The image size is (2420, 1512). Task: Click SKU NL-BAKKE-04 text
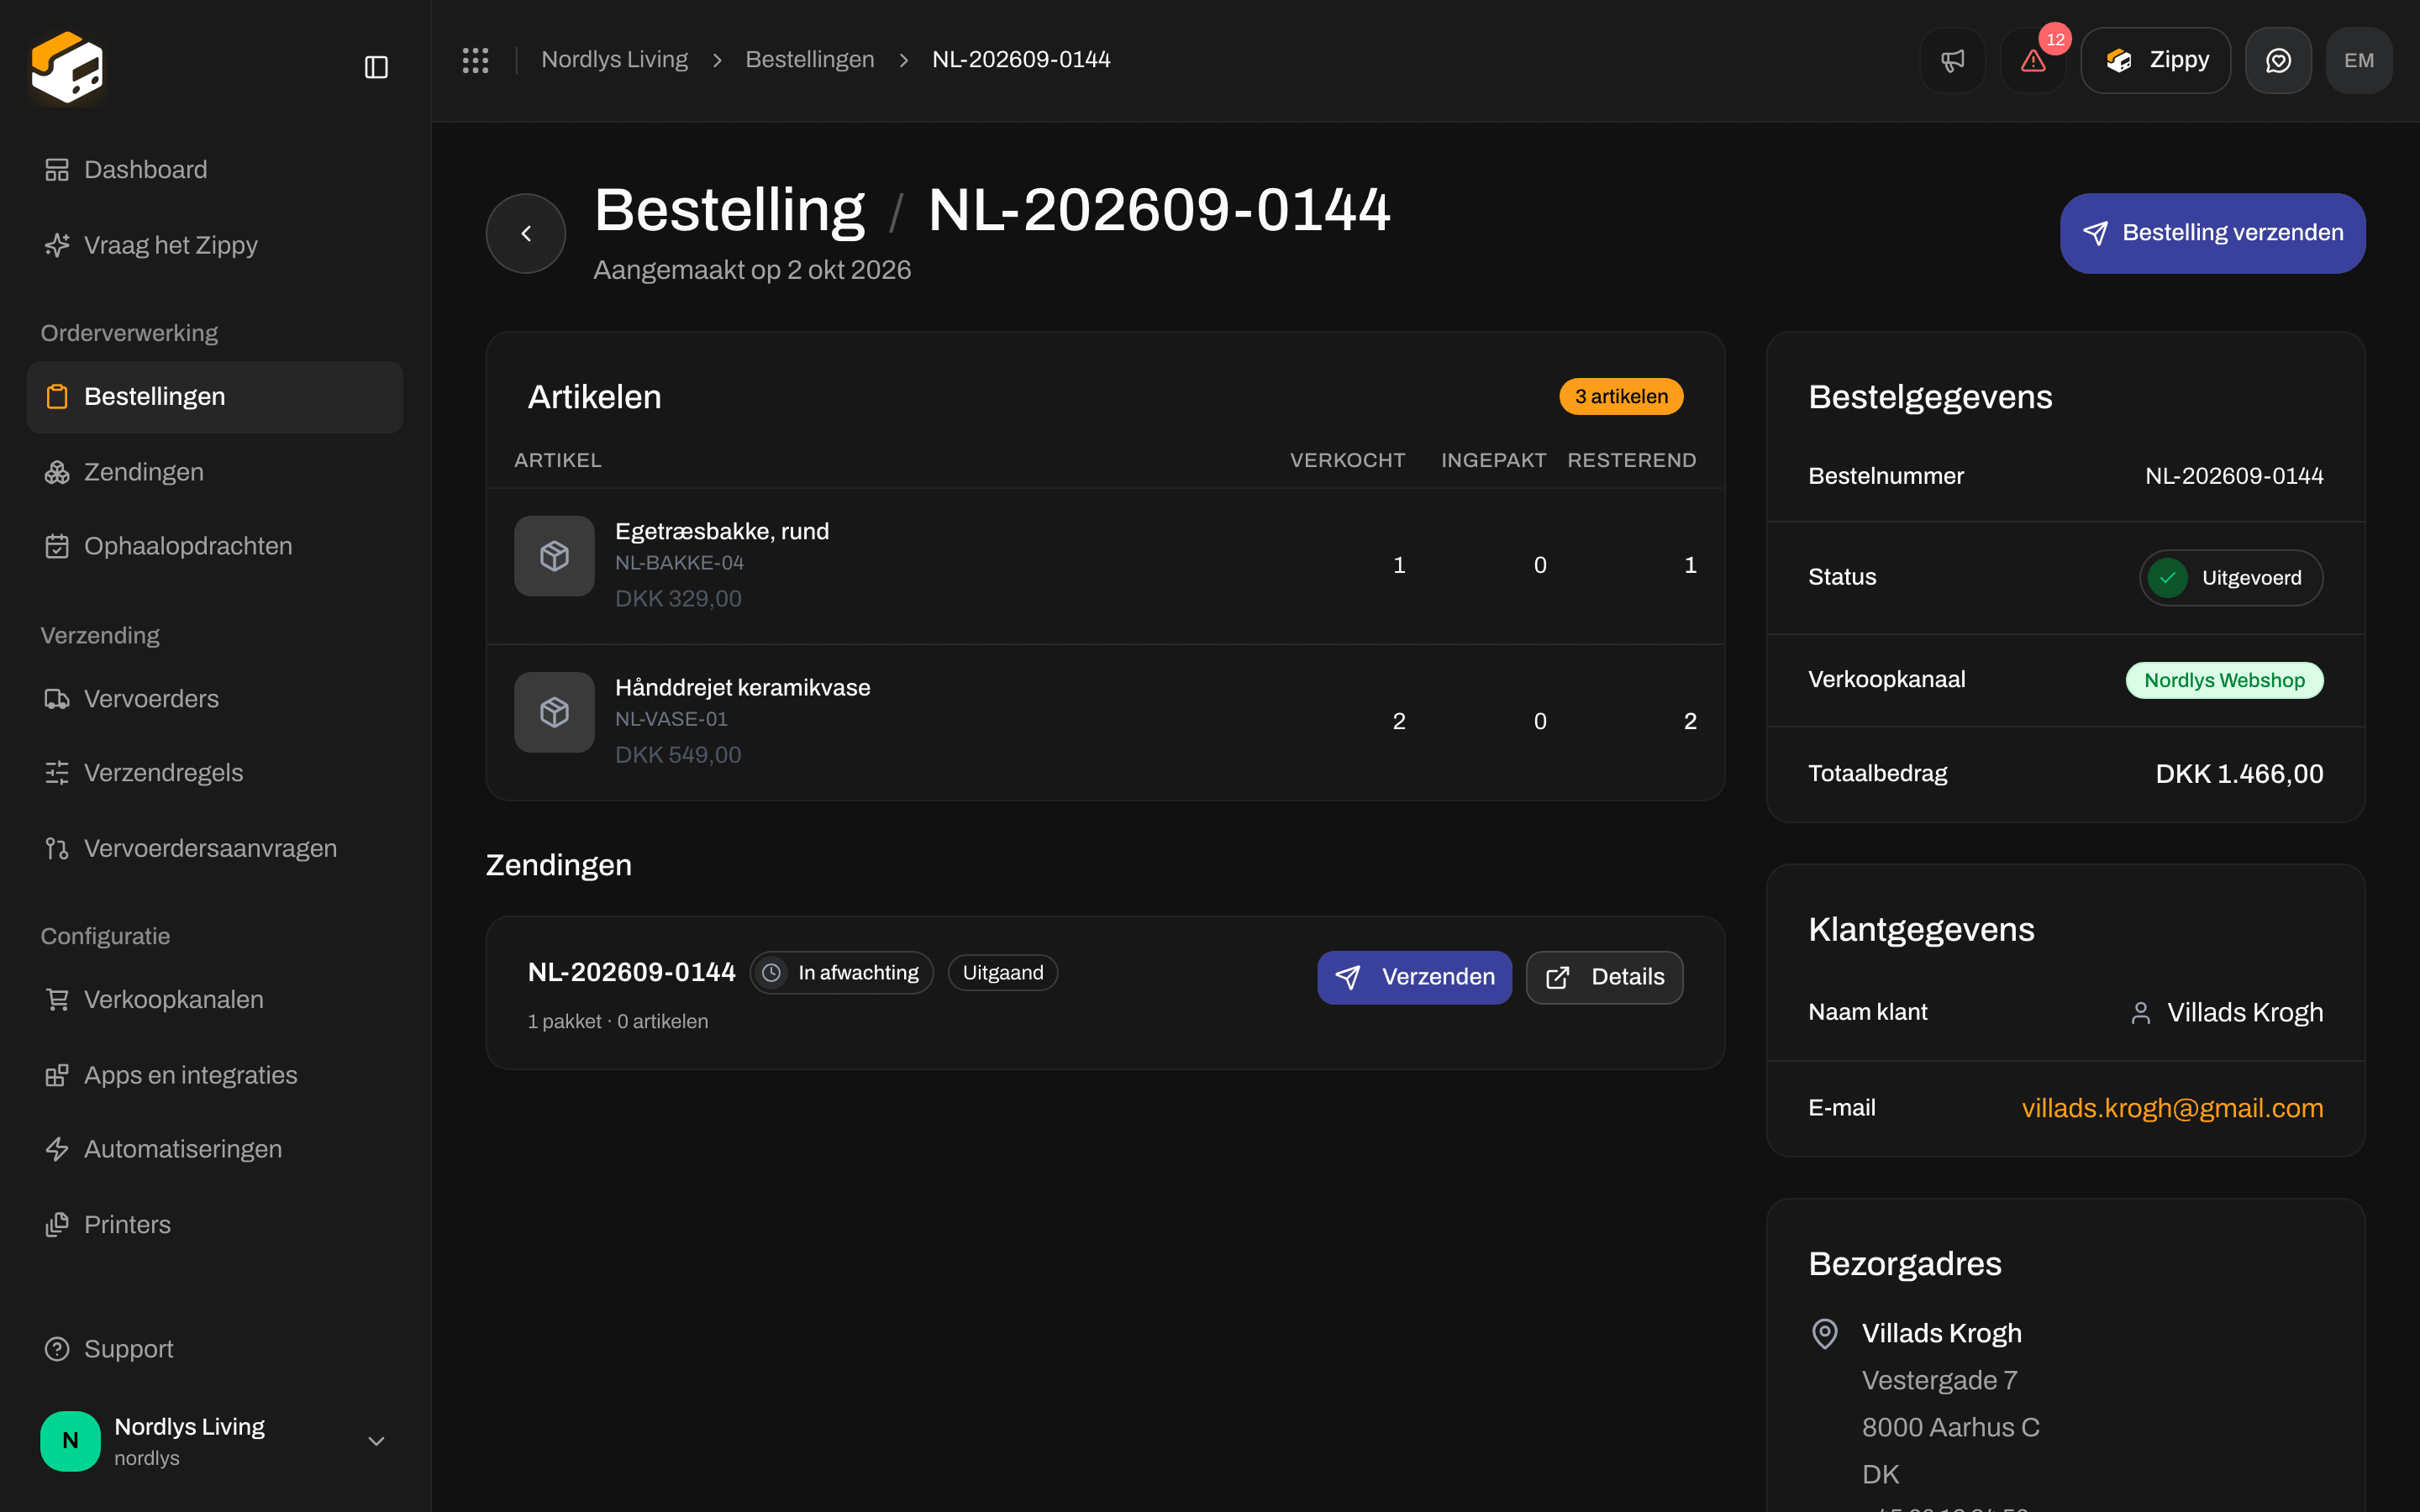tap(679, 563)
